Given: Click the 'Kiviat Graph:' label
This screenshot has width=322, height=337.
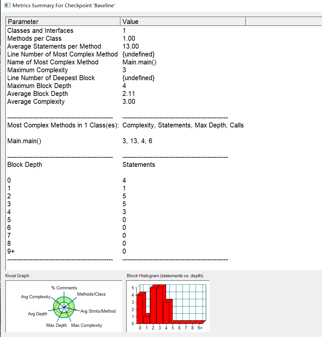Looking at the screenshot, I should click(18, 276).
